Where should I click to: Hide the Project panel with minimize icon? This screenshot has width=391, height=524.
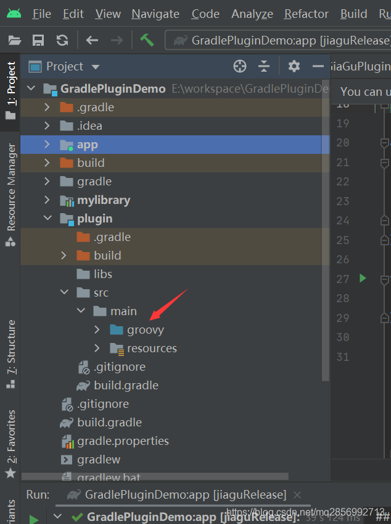click(x=318, y=67)
